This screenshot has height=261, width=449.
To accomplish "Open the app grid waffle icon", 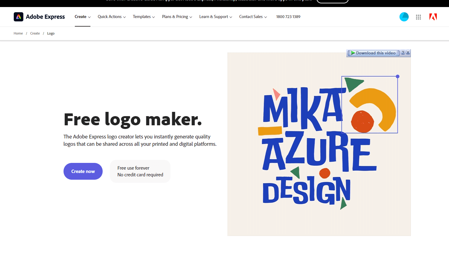I will [x=418, y=17].
